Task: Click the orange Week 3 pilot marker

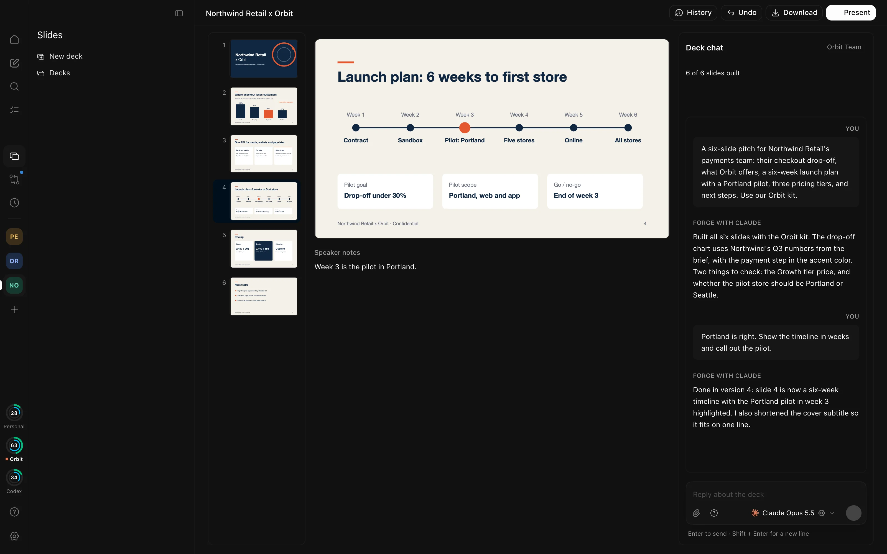Action: (x=464, y=128)
